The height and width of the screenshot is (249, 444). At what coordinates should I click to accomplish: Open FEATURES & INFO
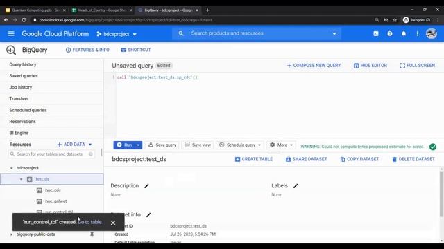click(87, 50)
